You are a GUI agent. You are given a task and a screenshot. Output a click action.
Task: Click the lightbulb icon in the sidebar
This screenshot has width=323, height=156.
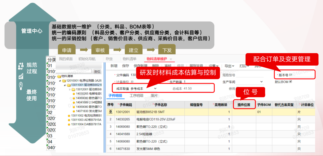[21, 86]
